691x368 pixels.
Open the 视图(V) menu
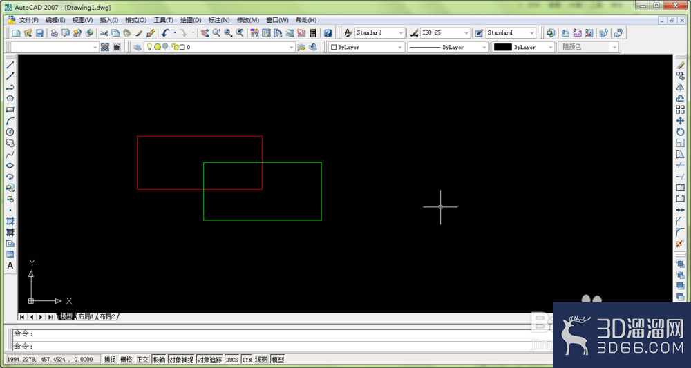82,20
